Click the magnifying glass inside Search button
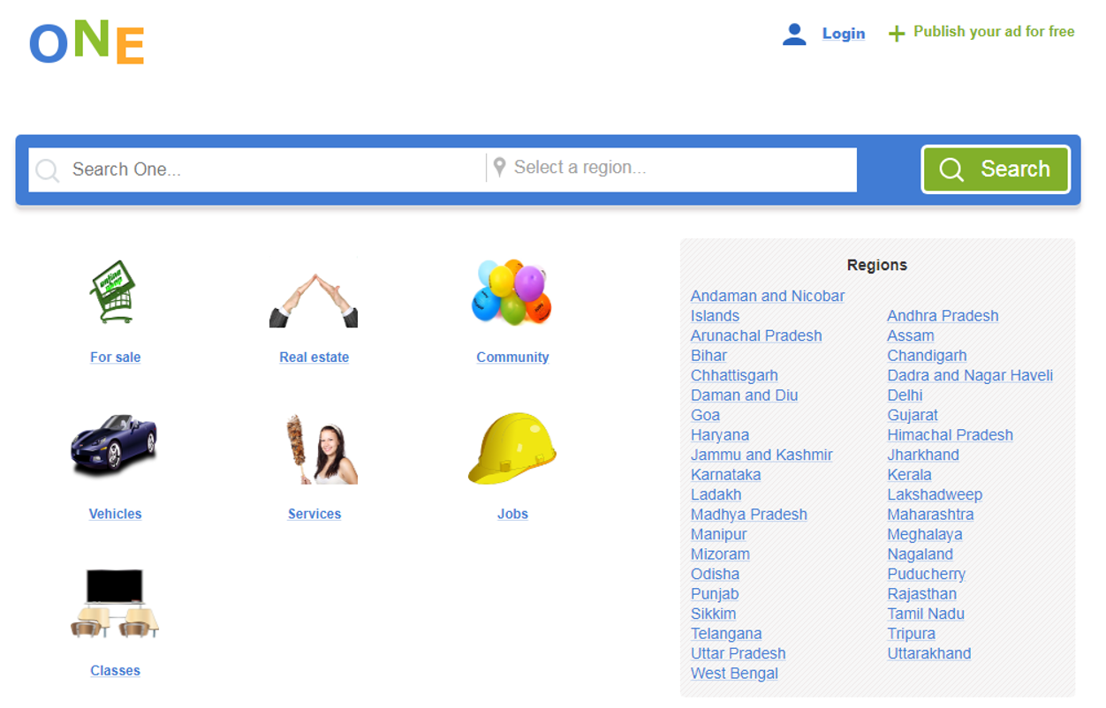 tap(951, 169)
